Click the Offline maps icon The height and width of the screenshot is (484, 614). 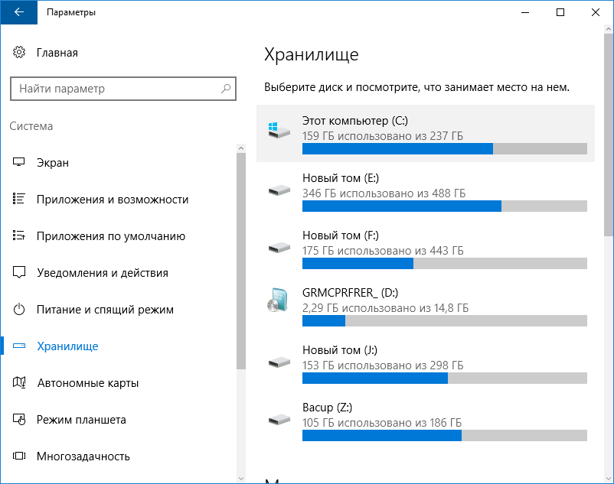coord(20,383)
